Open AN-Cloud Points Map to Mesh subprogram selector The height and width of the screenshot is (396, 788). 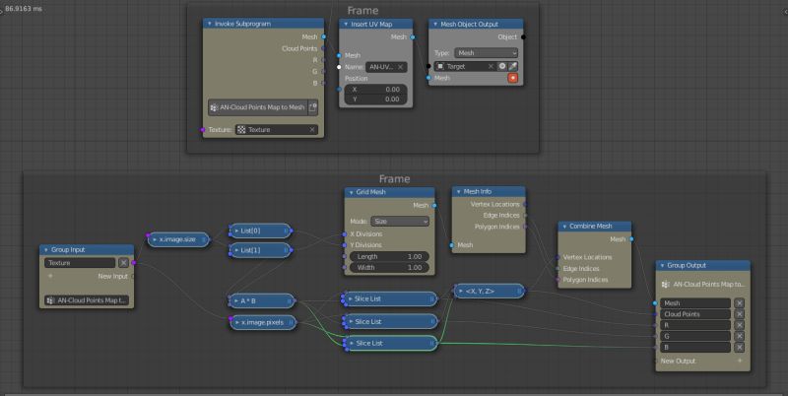258,107
